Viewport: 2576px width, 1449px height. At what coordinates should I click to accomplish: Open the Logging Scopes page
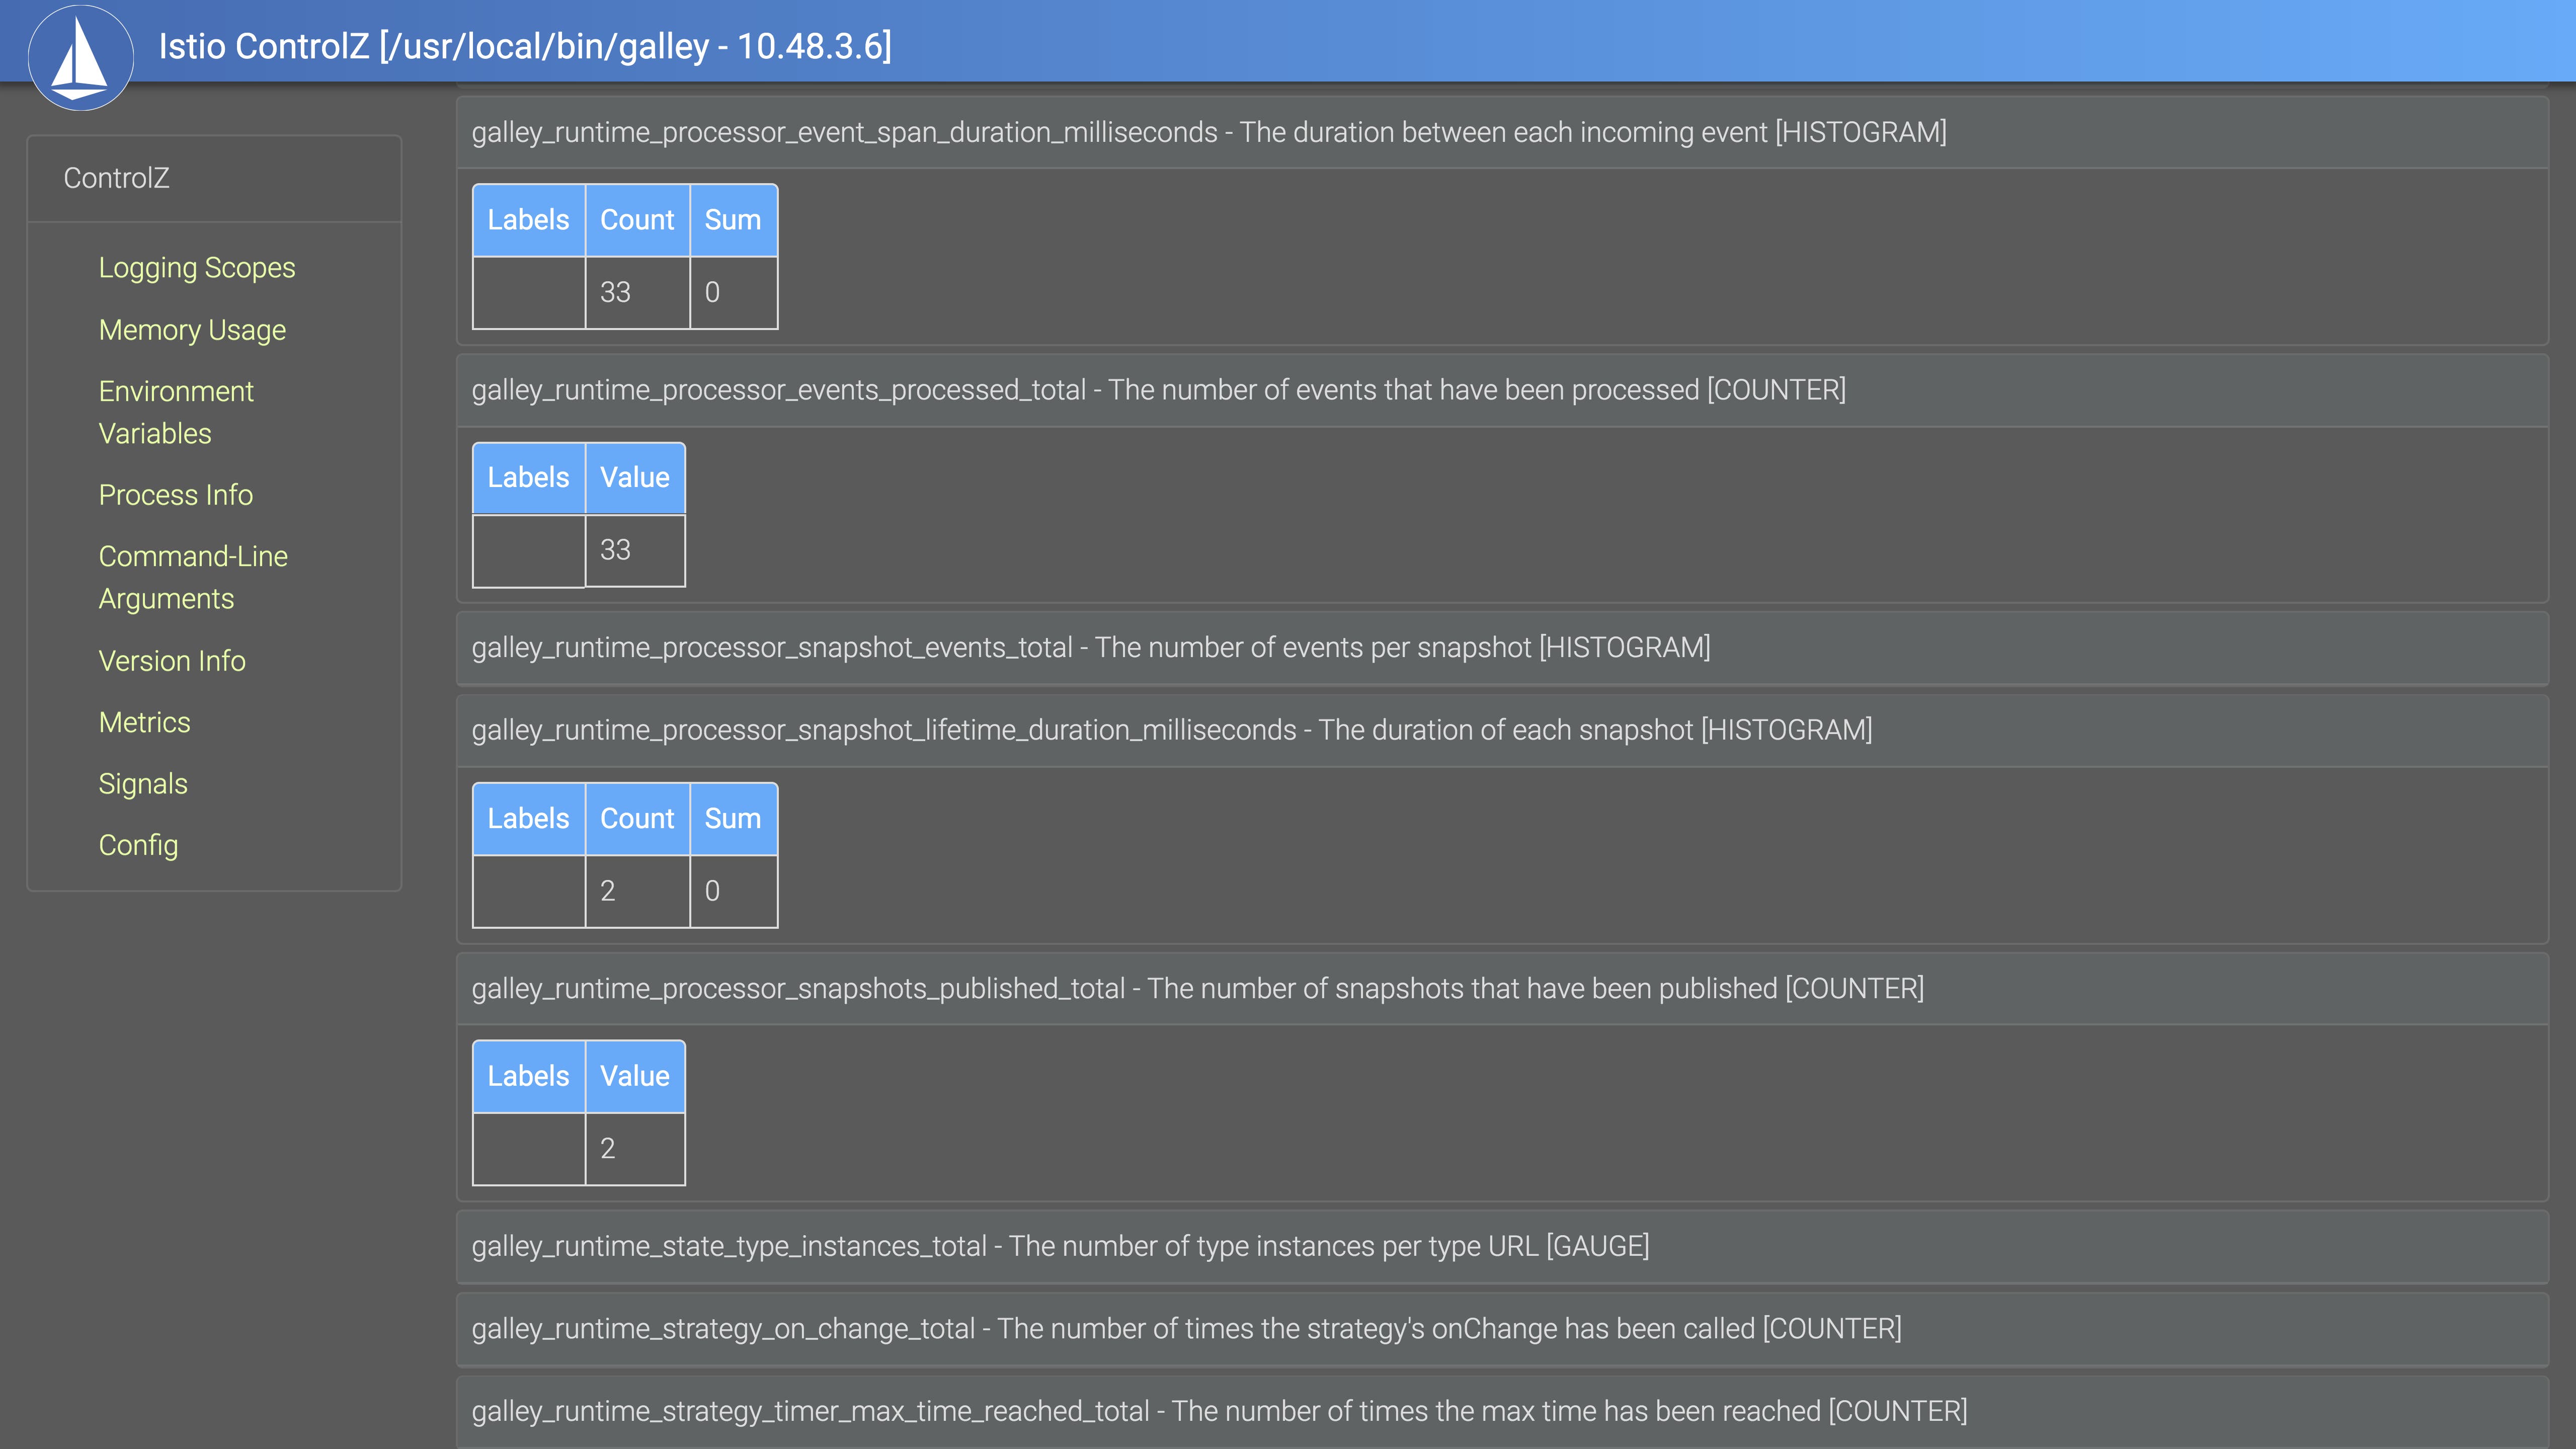coord(196,268)
